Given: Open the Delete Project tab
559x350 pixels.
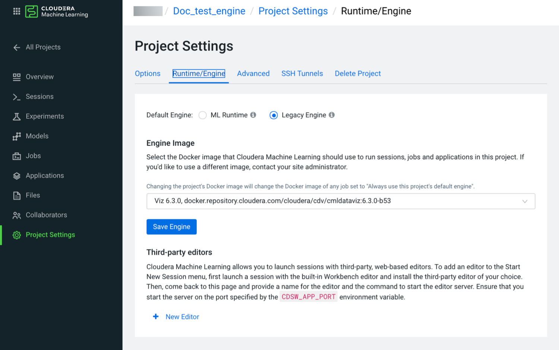Looking at the screenshot, I should (357, 74).
